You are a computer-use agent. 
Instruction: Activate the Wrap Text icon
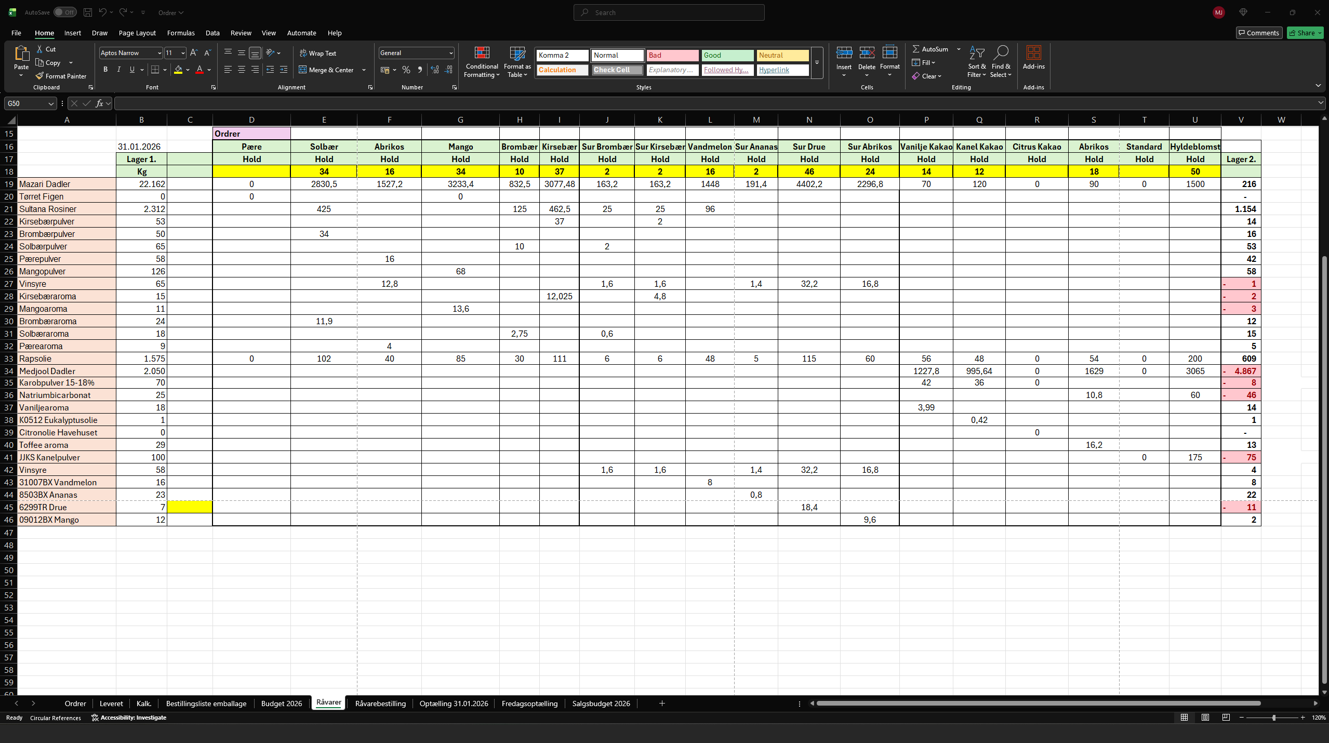pyautogui.click(x=318, y=52)
